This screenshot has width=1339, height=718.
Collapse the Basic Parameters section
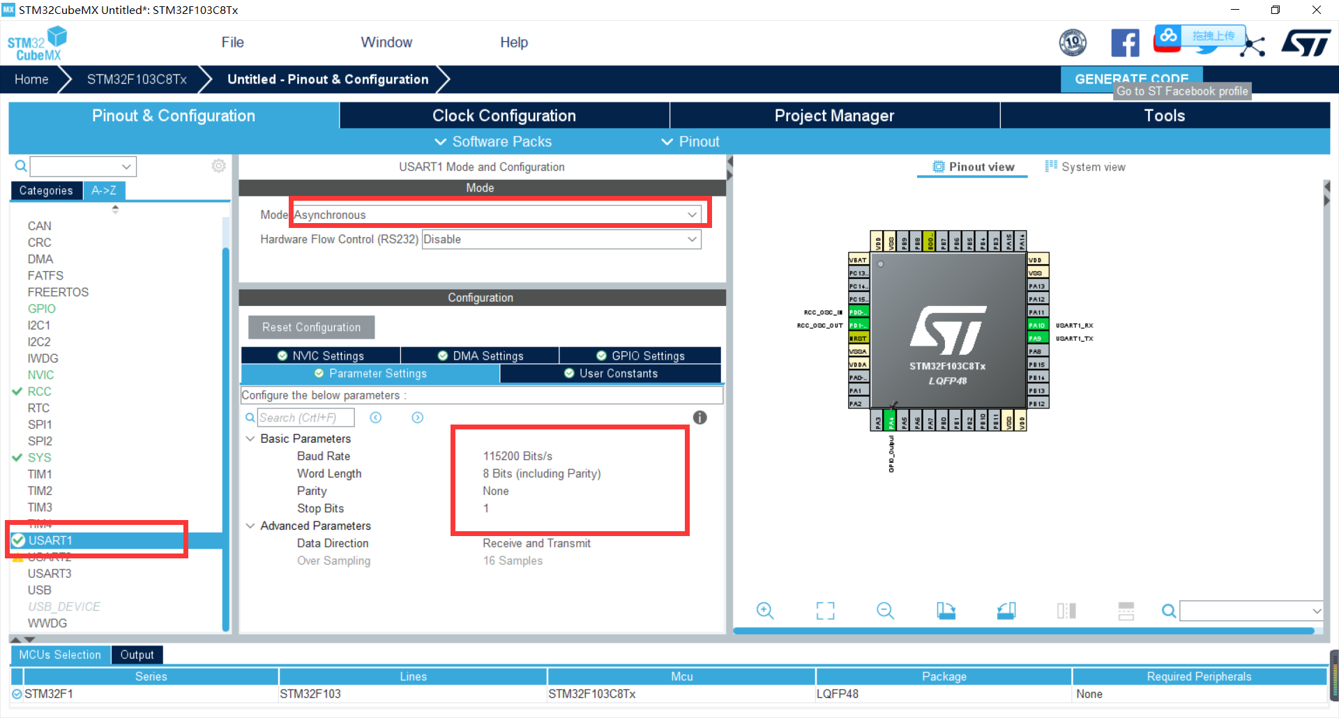pos(250,438)
